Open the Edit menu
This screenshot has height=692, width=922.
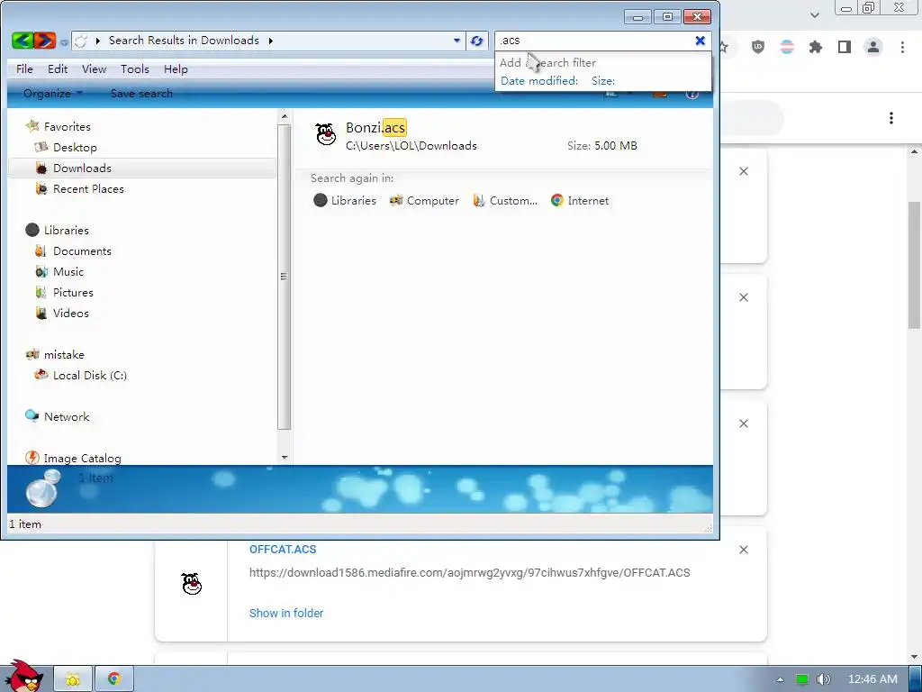pos(58,68)
